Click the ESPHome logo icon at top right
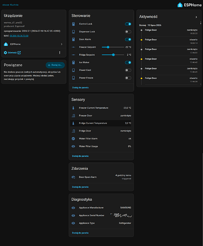 tap(180, 5)
